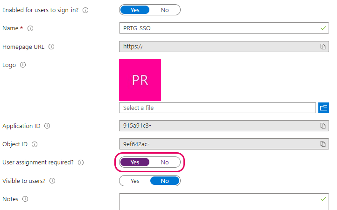The height and width of the screenshot is (210, 337).
Task: Click info icon next to Enabled for users to sign-in
Action: (85, 10)
